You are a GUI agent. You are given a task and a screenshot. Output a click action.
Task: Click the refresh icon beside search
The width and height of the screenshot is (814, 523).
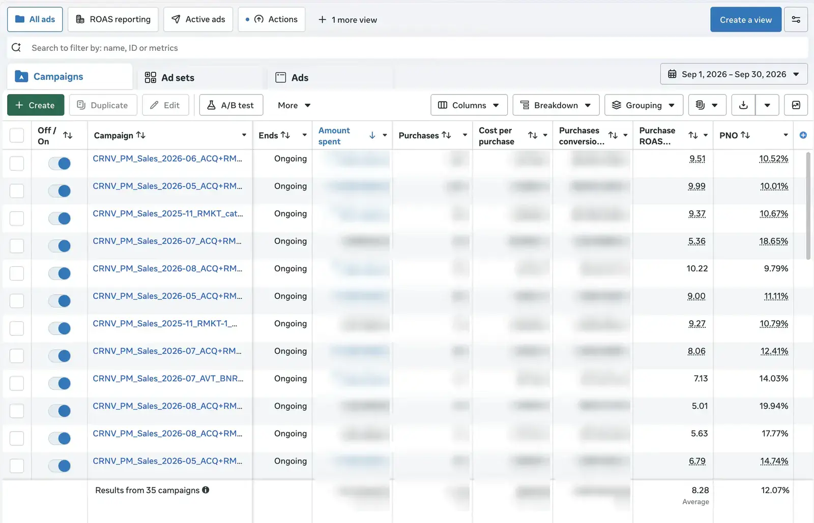[16, 47]
